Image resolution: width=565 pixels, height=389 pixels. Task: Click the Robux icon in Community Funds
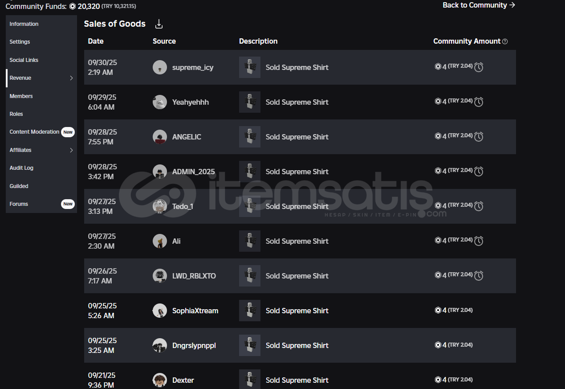click(x=73, y=7)
